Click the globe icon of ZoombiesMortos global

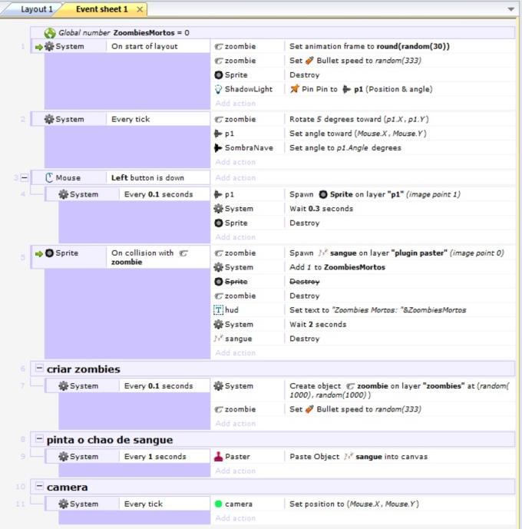[x=50, y=33]
